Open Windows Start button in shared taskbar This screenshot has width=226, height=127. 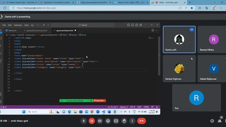(x=24, y=112)
